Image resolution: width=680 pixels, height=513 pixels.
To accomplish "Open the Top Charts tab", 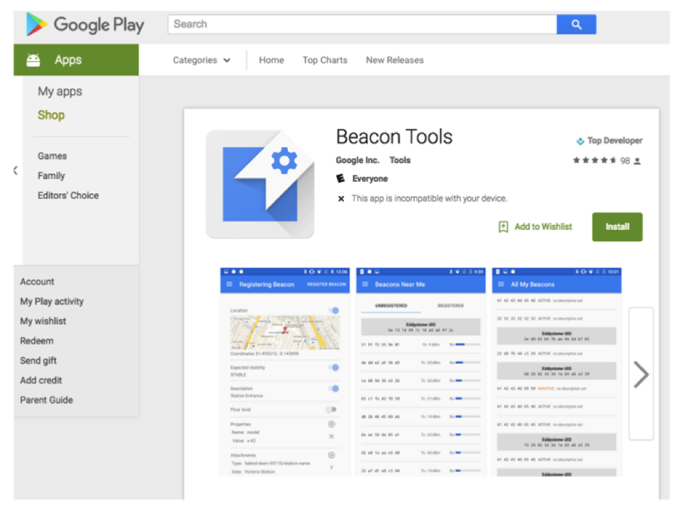I will (x=325, y=60).
